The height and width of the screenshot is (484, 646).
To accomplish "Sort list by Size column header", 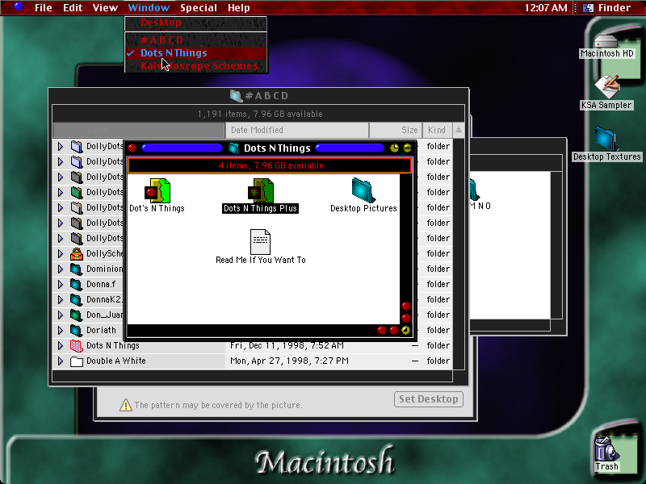I will pos(396,130).
